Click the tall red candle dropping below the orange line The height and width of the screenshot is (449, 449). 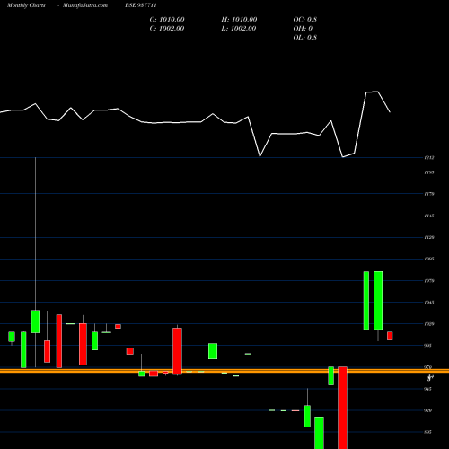(342, 408)
